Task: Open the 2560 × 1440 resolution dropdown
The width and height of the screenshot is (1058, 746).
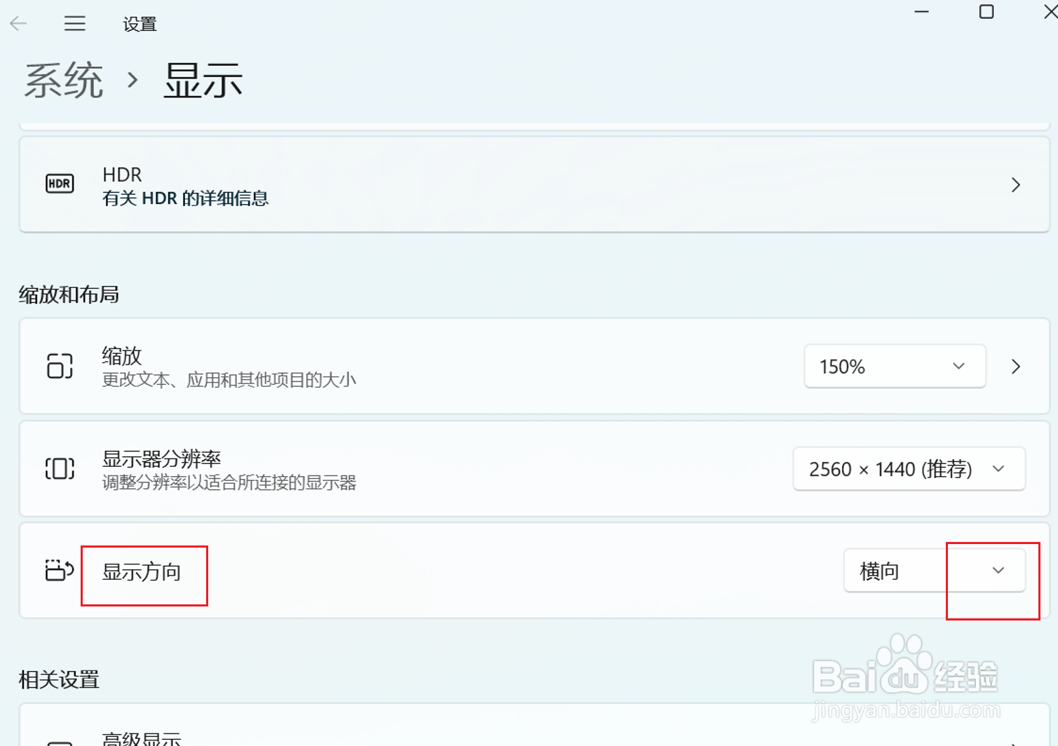Action: 908,469
